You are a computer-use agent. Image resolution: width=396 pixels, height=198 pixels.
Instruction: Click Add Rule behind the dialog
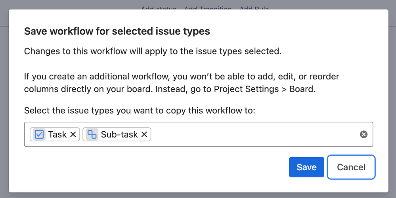(254, 8)
